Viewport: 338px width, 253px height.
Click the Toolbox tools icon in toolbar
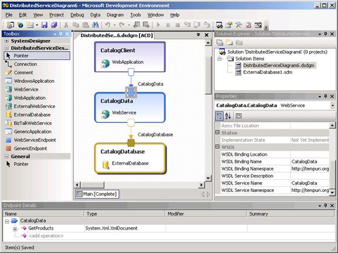238,25
